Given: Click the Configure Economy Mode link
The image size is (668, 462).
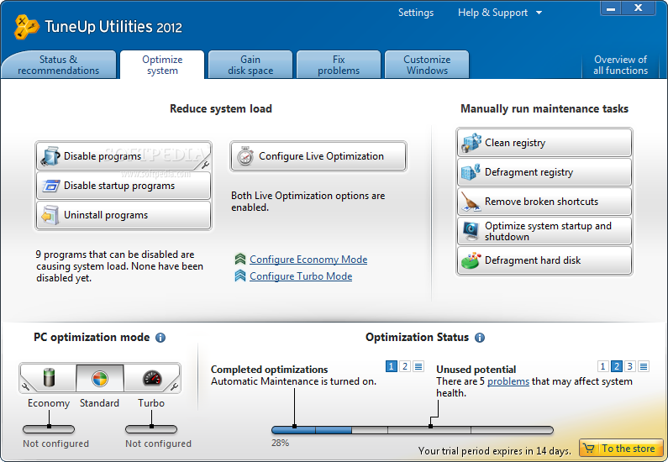Looking at the screenshot, I should point(308,260).
